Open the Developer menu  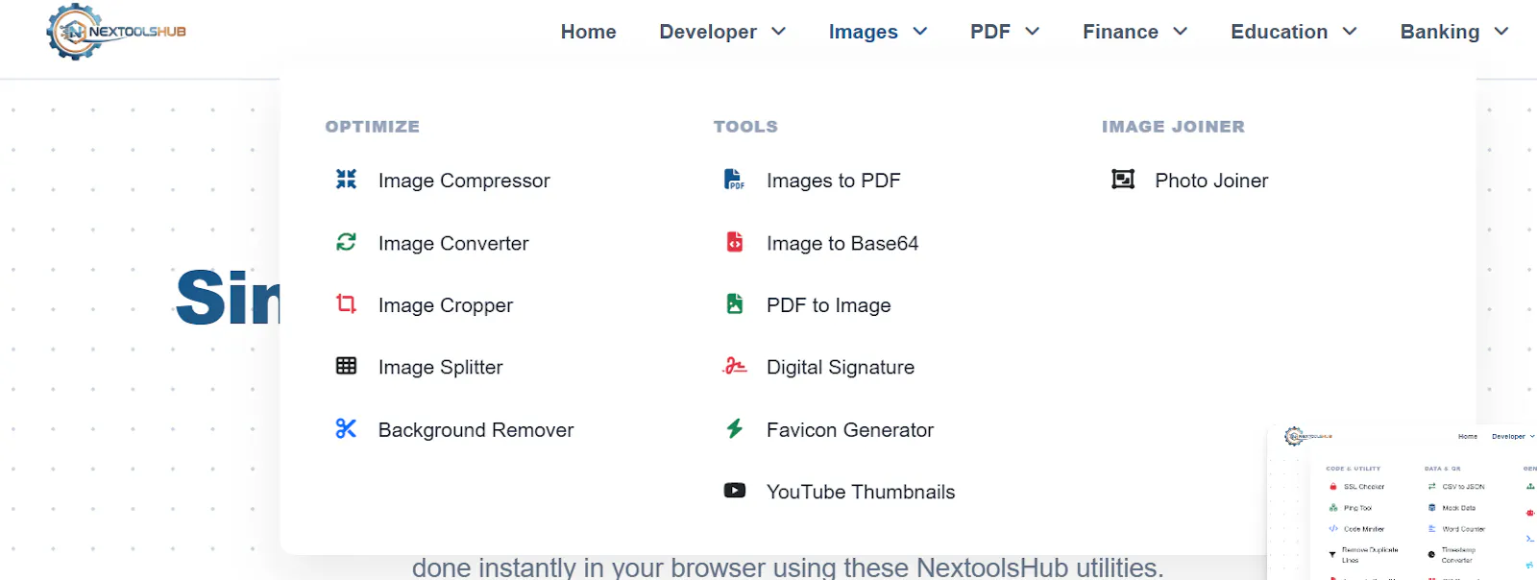coord(708,32)
